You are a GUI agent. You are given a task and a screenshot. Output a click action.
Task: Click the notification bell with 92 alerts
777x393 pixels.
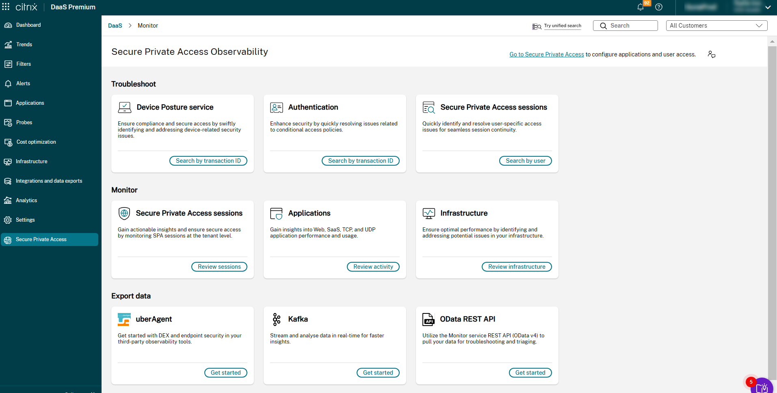click(x=640, y=7)
